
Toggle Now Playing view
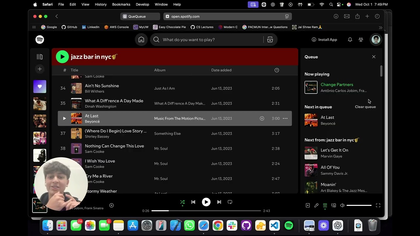coord(308,206)
